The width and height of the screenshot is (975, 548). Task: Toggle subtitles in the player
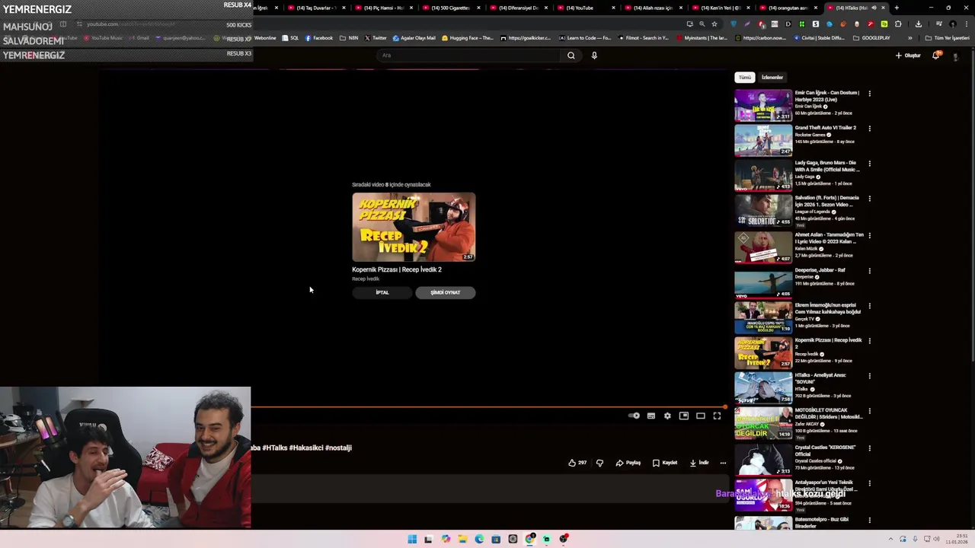(651, 416)
